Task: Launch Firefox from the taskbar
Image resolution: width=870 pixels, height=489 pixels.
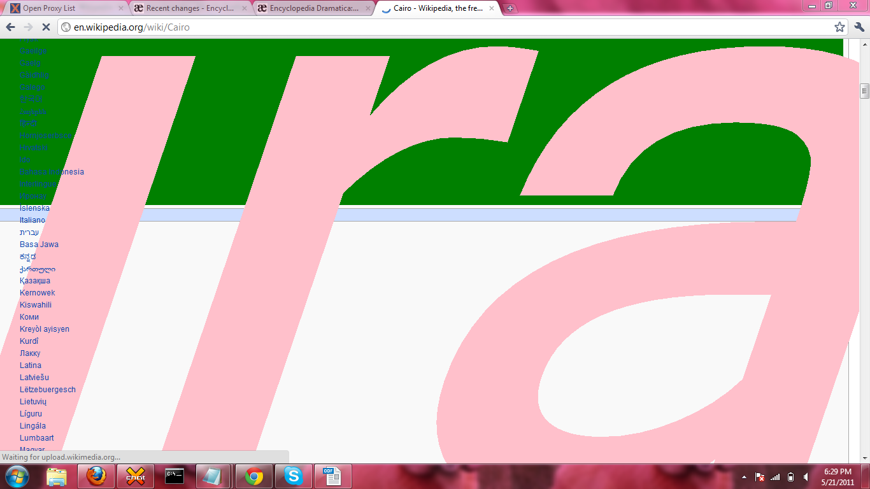Action: (96, 476)
